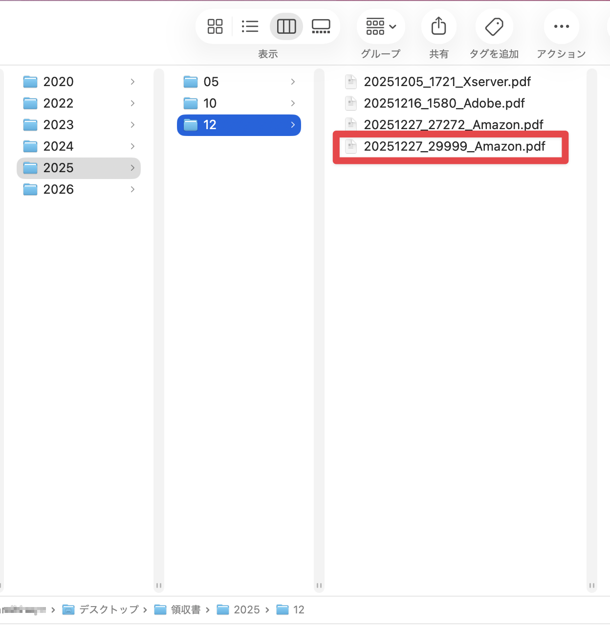Select 20251205_1721_Xserver.pdf file
Screen dimensions: 610x631
pyautogui.click(x=447, y=82)
